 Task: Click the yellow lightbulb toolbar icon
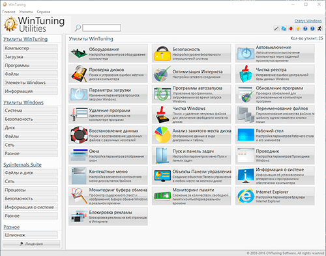click(x=298, y=29)
